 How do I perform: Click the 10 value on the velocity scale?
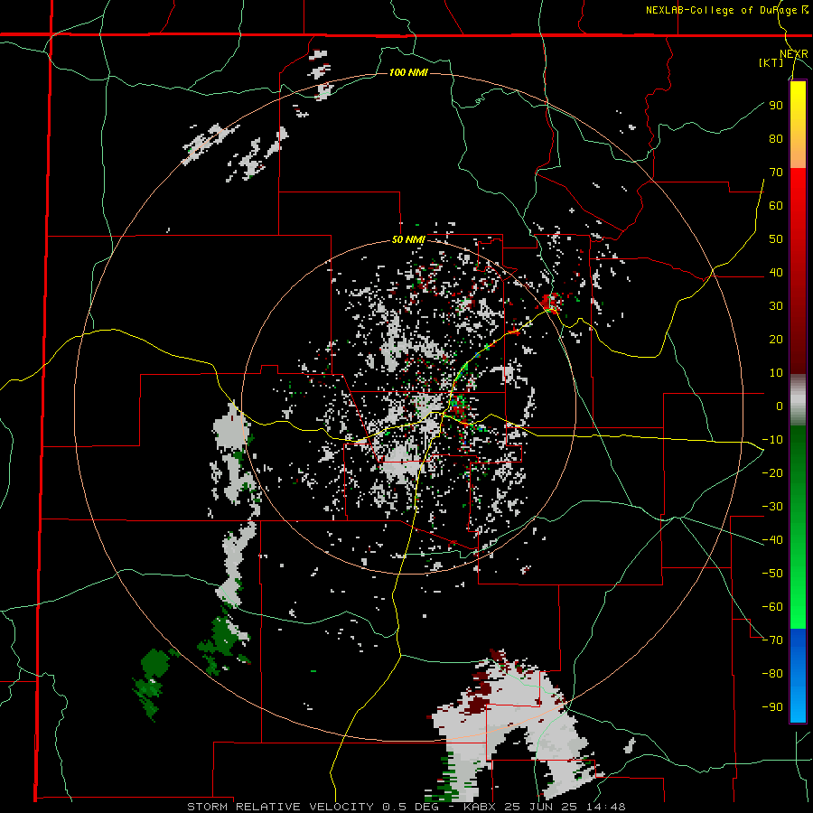776,373
